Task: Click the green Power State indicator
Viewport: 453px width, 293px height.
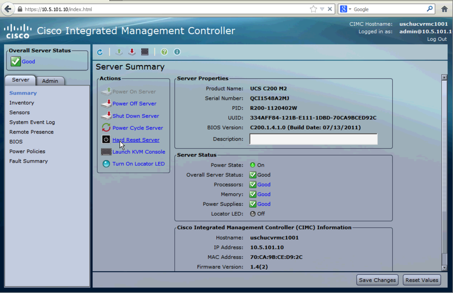Action: (x=253, y=165)
